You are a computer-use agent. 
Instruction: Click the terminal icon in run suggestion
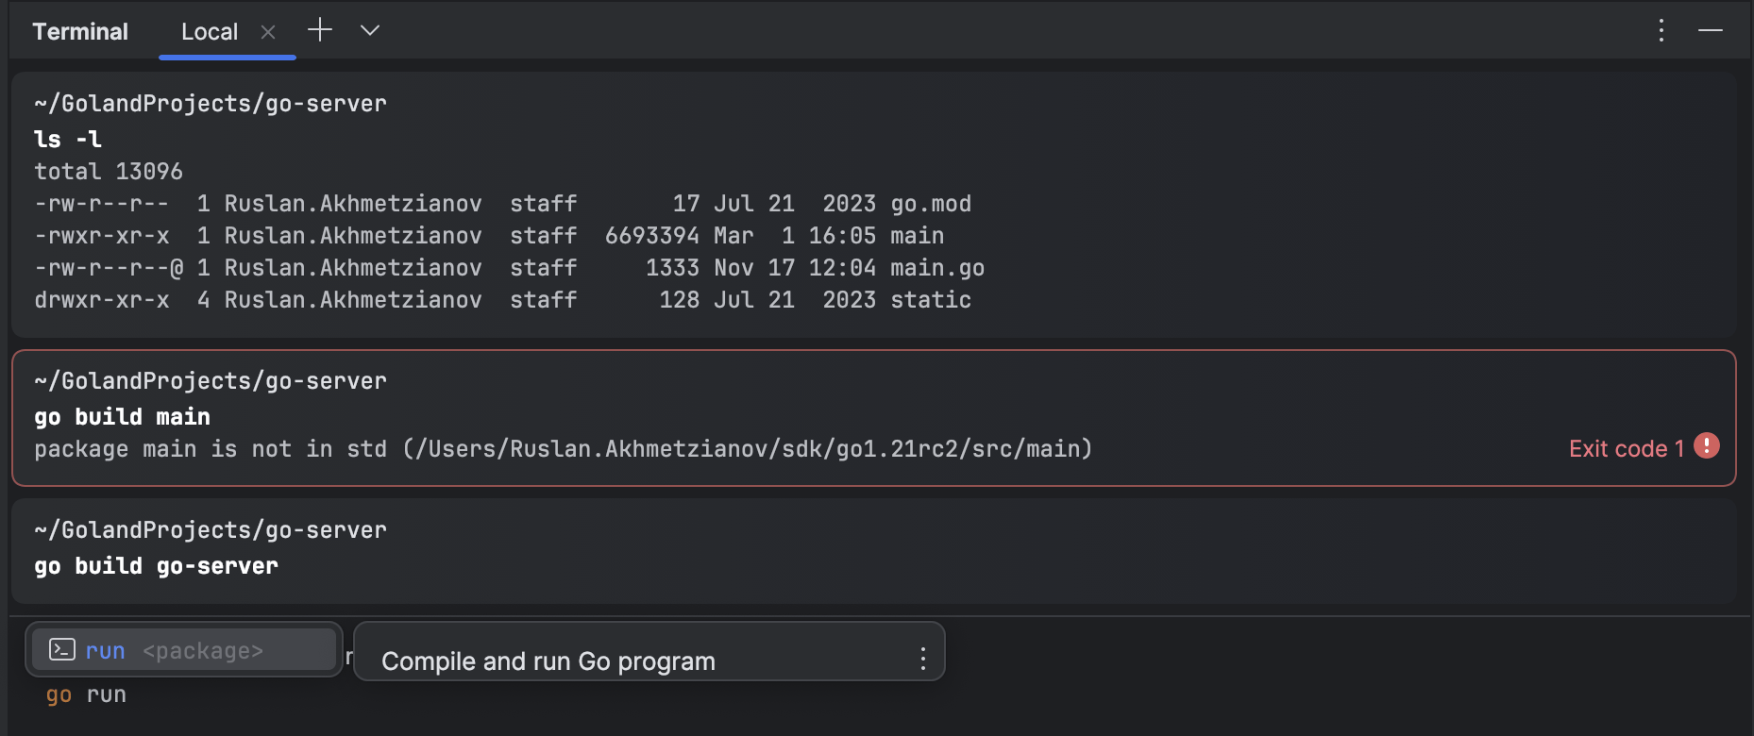pos(62,649)
